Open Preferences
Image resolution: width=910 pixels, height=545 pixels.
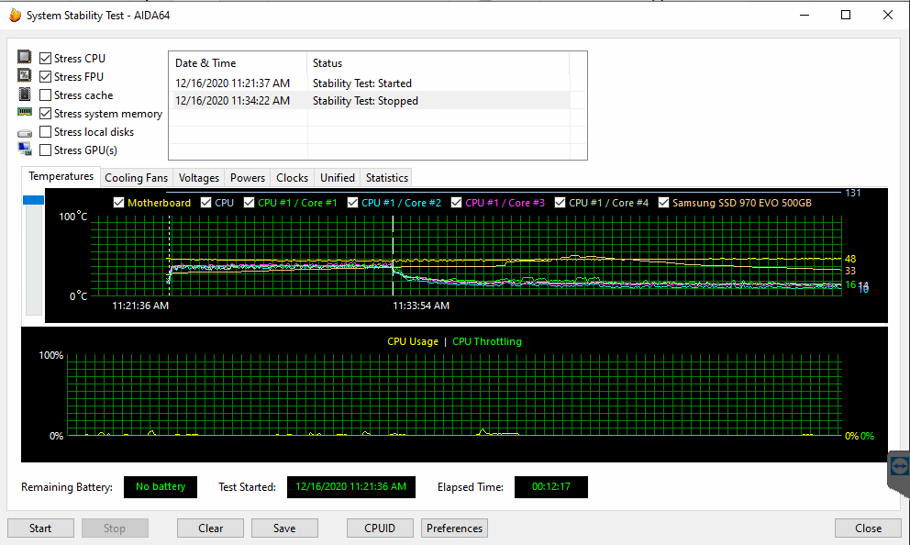coord(454,528)
